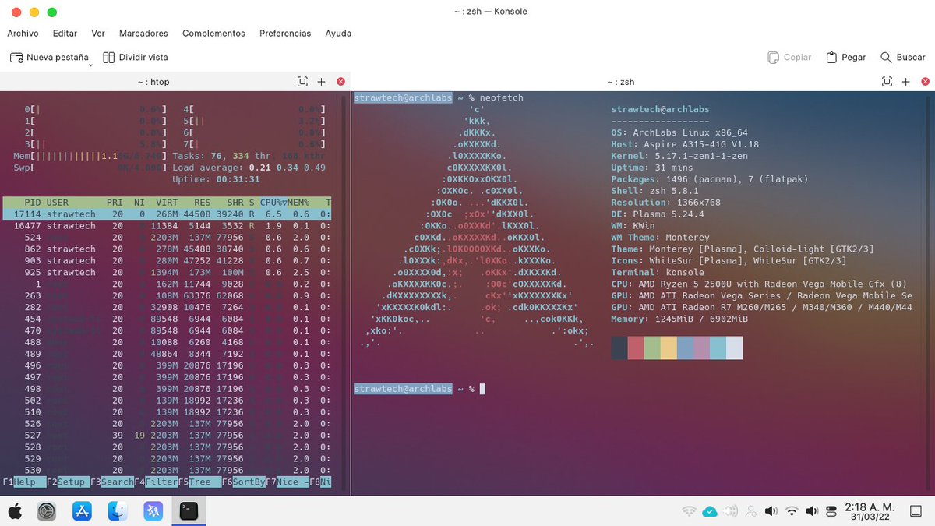Add a new view from htop pane plus icon

coord(321,82)
